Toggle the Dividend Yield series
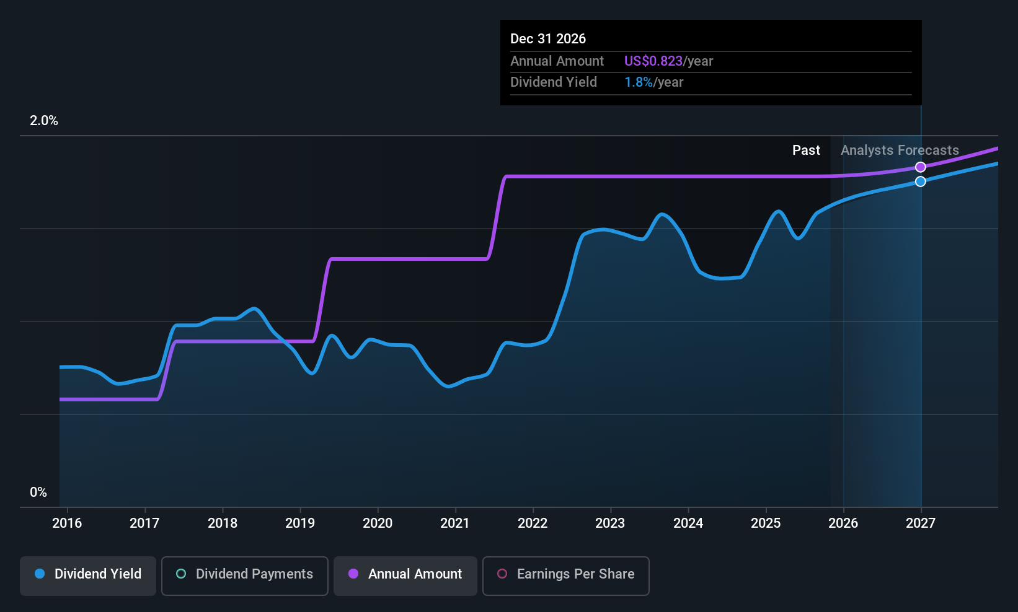1018x612 pixels. (88, 575)
